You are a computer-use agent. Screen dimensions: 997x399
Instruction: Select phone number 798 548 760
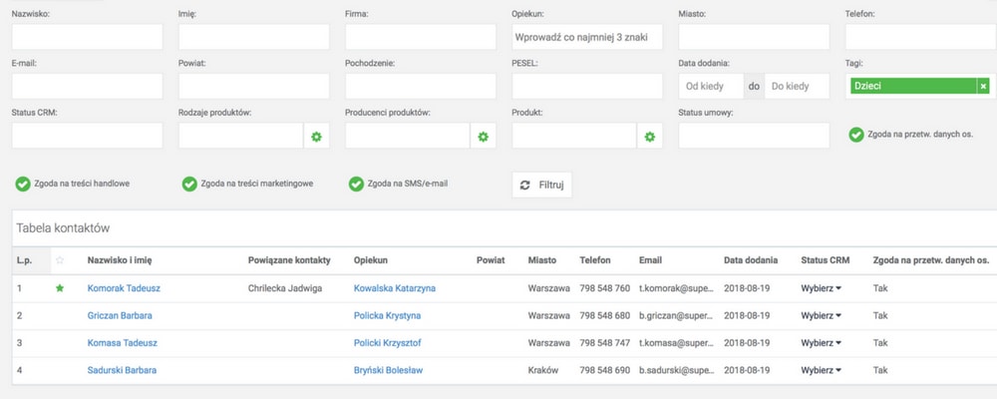(x=605, y=288)
